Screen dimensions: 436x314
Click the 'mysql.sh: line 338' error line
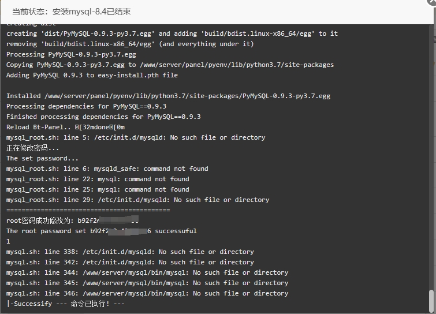click(130, 252)
